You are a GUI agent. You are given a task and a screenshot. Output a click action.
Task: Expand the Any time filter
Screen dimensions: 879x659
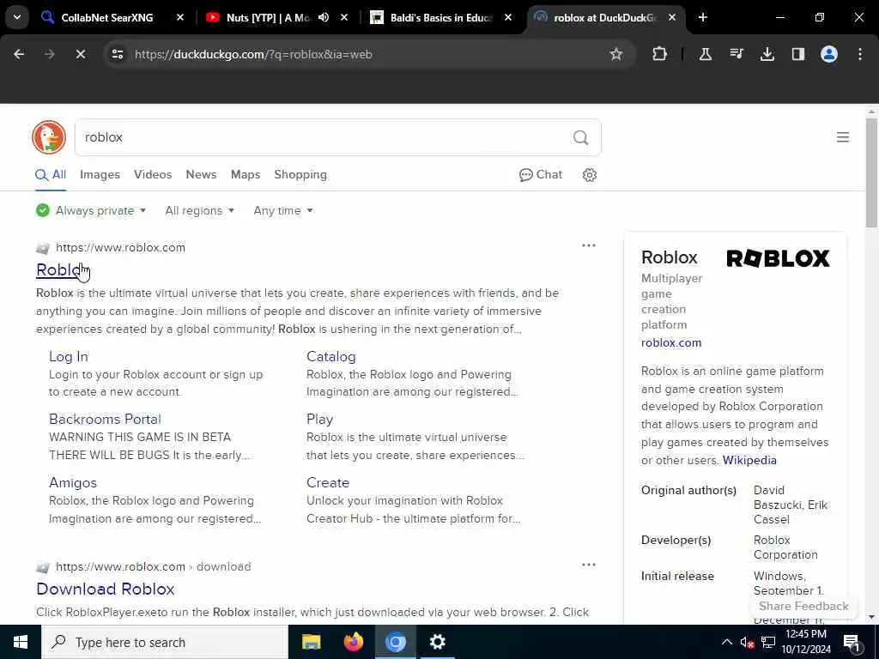pos(283,211)
